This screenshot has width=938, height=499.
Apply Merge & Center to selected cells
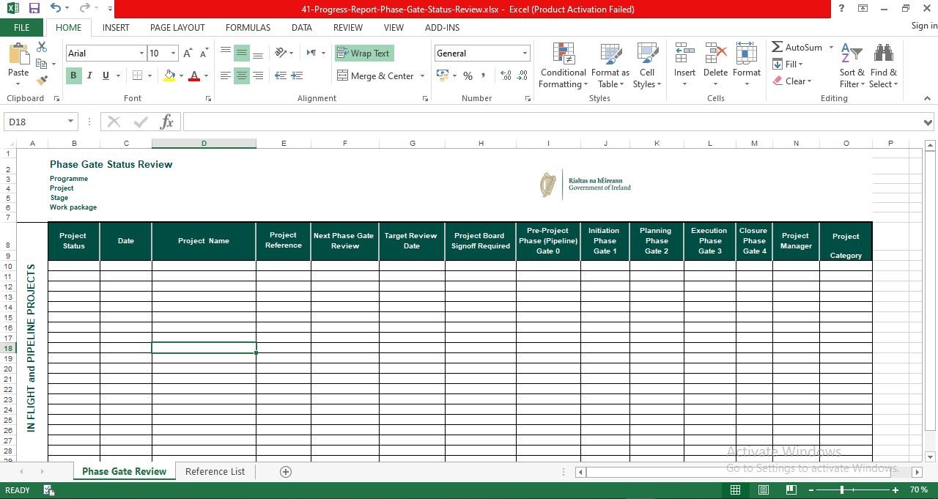tap(375, 75)
